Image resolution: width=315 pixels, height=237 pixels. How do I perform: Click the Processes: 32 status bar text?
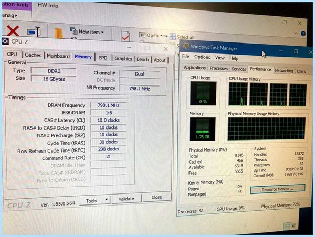tap(190, 211)
